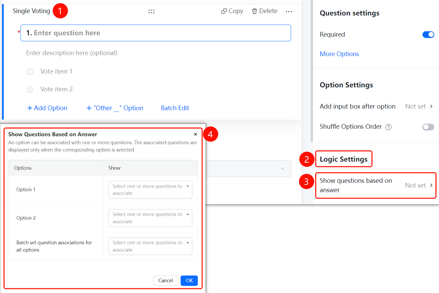Close the Show Questions Based on Answer dialog
This screenshot has height=293, width=439.
click(x=195, y=134)
